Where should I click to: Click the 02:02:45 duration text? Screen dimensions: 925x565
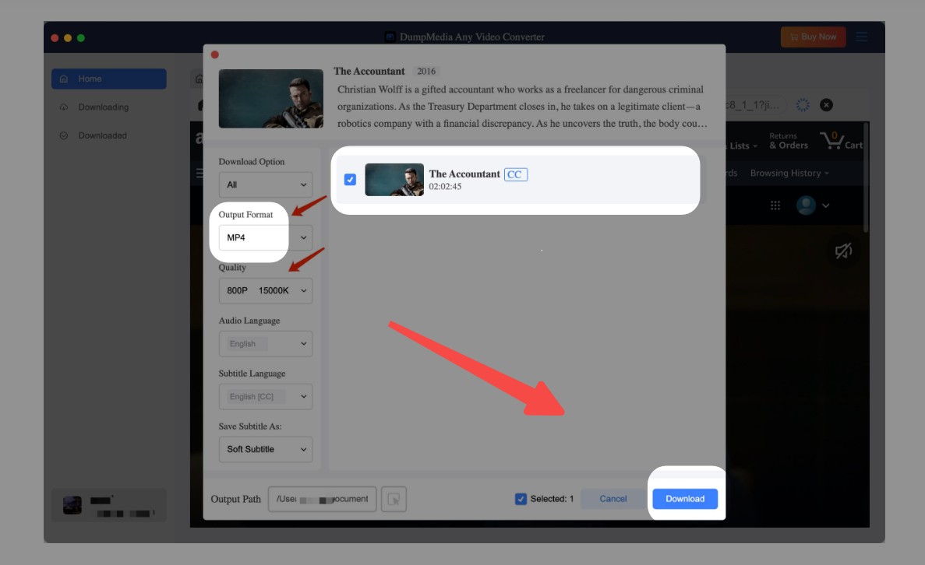pyautogui.click(x=446, y=186)
